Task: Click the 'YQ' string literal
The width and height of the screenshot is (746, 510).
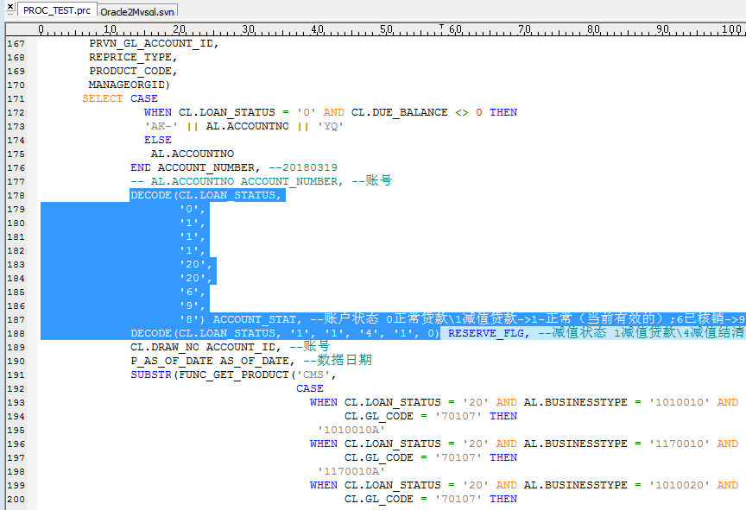Action: [330, 127]
